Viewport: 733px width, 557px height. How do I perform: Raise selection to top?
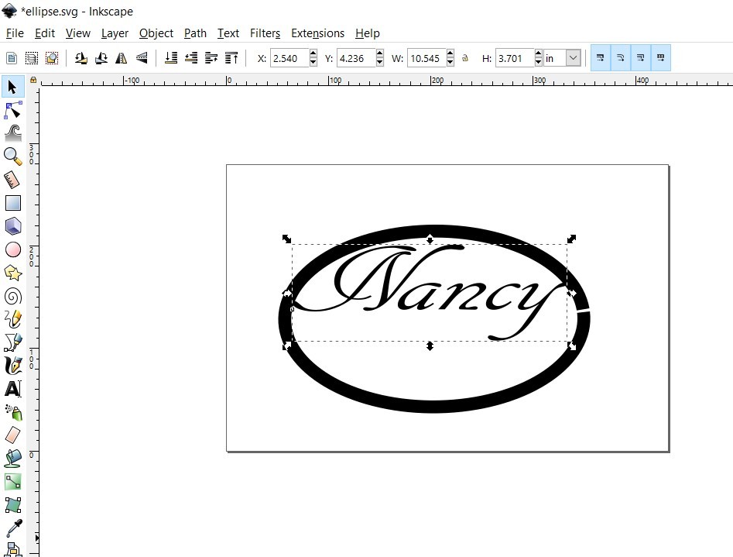(231, 58)
